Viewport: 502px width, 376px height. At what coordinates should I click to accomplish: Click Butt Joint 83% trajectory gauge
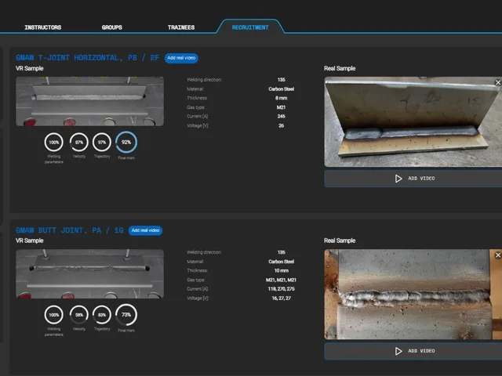[102, 315]
